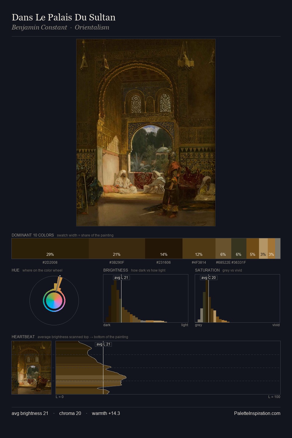Viewport: 292px width, 438px height.
Task: Open the PaletteInspiration.com link
Action: 257,413
